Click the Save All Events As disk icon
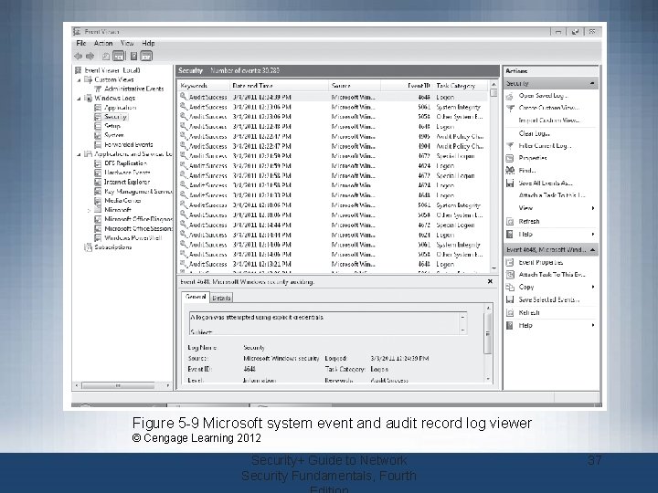 click(x=510, y=183)
